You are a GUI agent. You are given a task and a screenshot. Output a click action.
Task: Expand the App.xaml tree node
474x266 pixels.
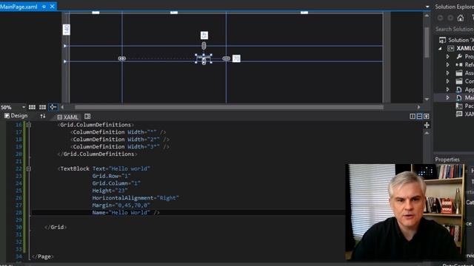[x=447, y=89]
